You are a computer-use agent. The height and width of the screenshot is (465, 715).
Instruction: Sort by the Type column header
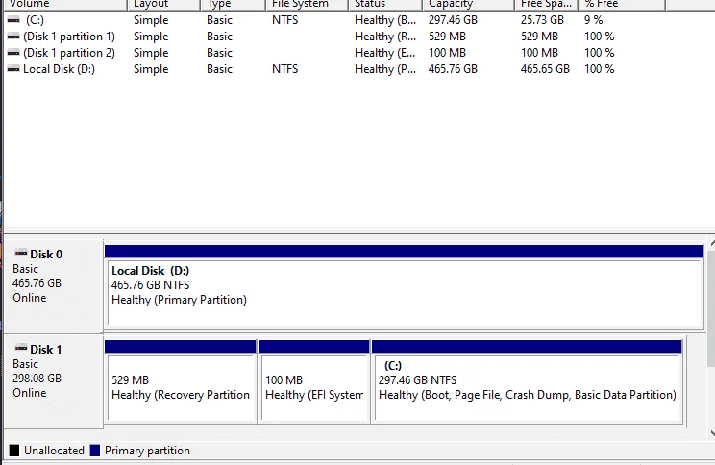[x=233, y=4]
